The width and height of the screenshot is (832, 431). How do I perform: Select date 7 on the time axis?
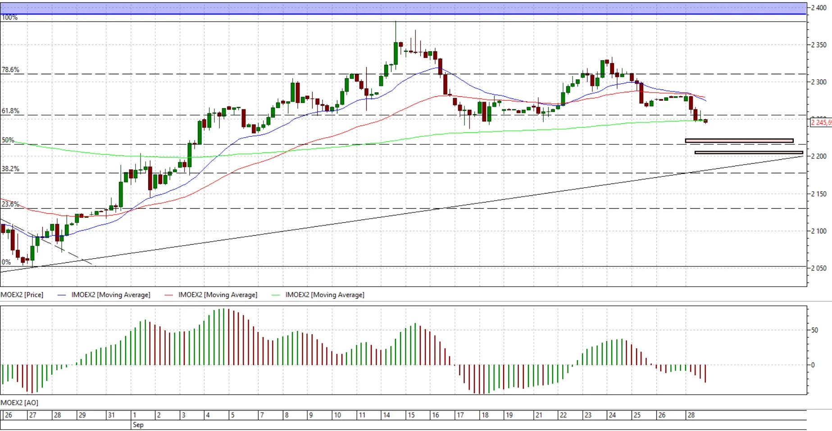[x=262, y=415]
